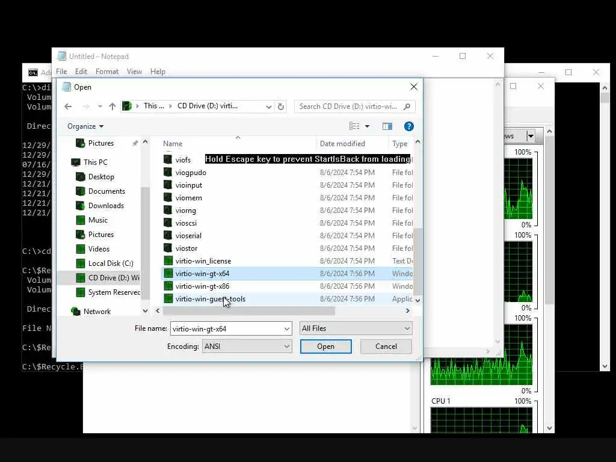Viewport: 616px width, 462px height.
Task: Select Desktop in navigation pane
Action: coord(101,177)
